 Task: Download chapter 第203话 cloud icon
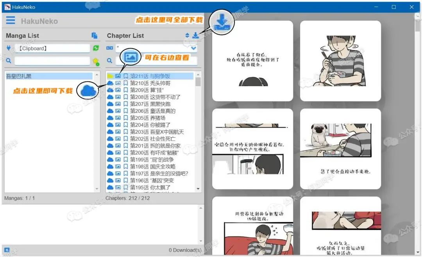[x=110, y=132]
